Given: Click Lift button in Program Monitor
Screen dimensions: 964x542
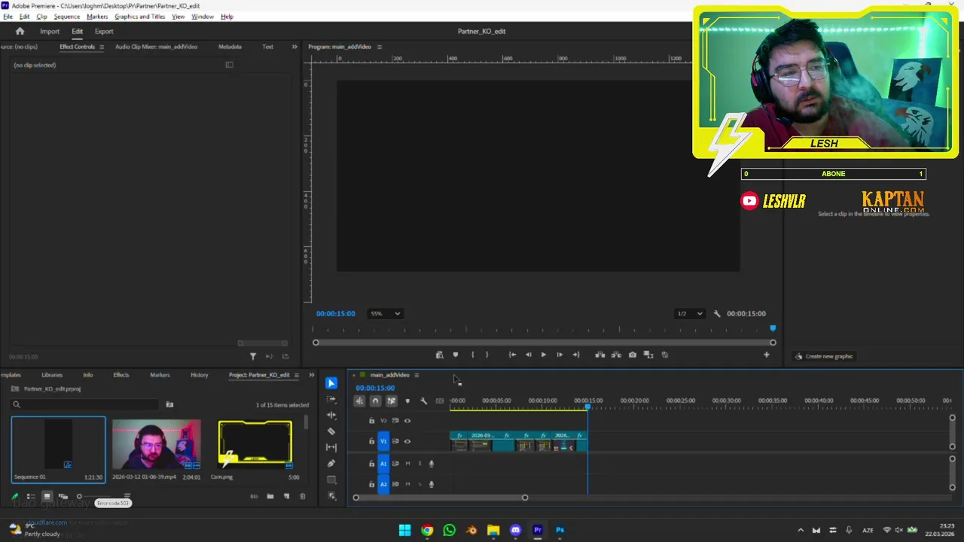Looking at the screenshot, I should coord(600,355).
